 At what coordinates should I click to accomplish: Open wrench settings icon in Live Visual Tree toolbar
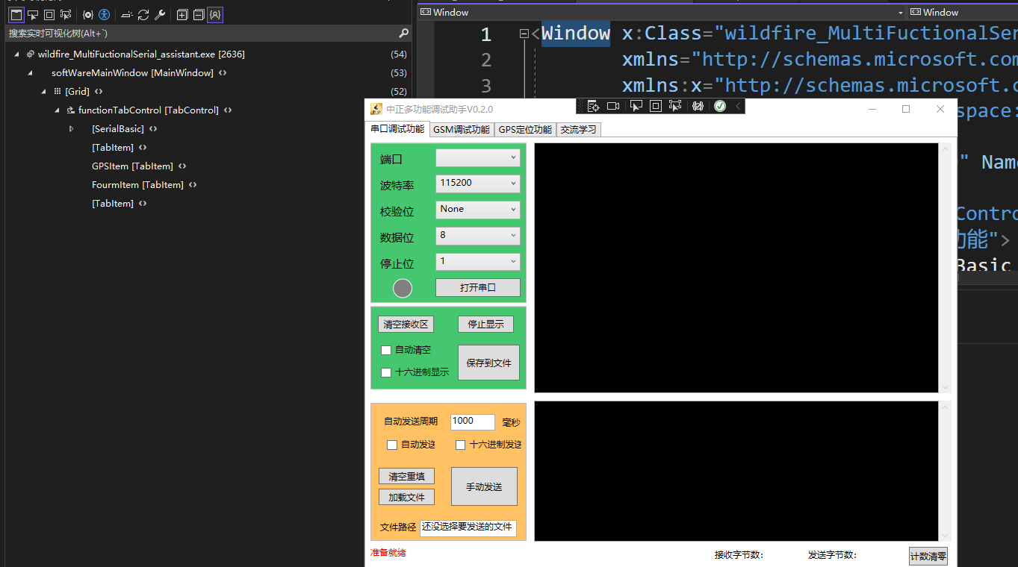(x=160, y=14)
